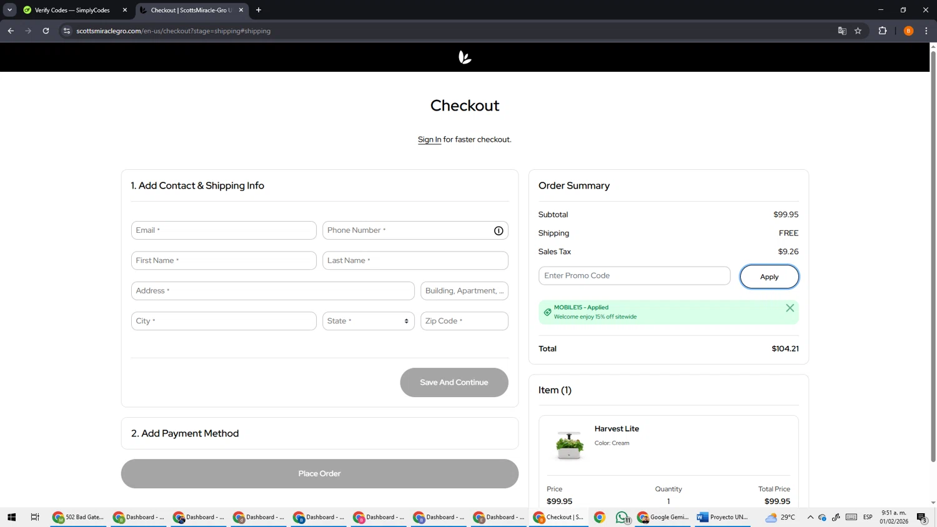The width and height of the screenshot is (937, 527).
Task: Click the City input field
Action: 224,321
